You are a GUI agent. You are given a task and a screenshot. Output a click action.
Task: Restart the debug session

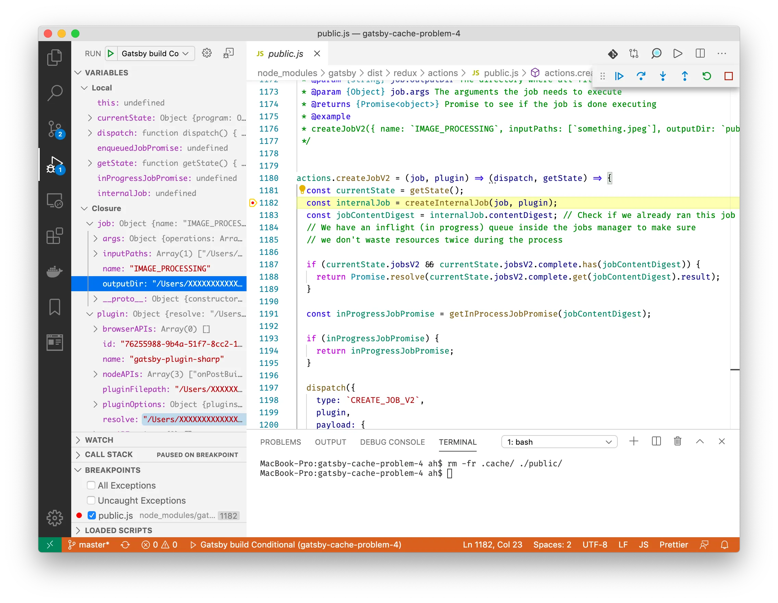(x=707, y=76)
